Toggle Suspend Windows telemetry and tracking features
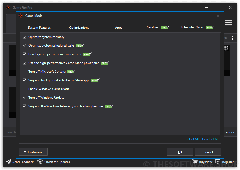240x170 pixels. [x=25, y=106]
